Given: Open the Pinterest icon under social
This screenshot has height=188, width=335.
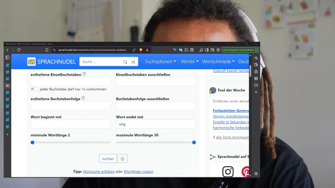Looking at the screenshot, I should pyautogui.click(x=245, y=172).
